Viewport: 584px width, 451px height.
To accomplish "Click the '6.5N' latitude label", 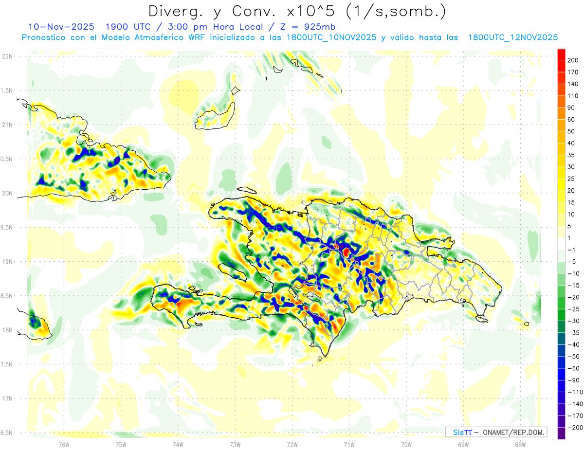I will click(7, 433).
